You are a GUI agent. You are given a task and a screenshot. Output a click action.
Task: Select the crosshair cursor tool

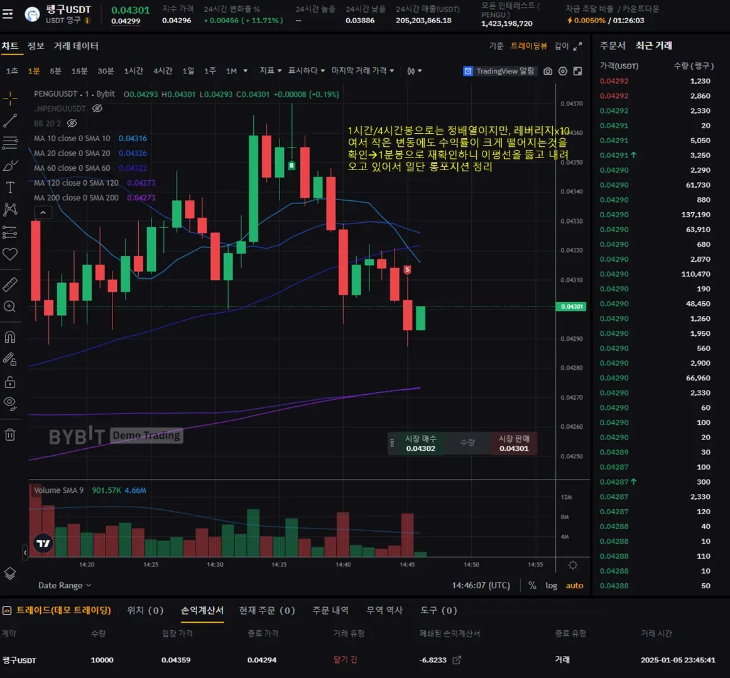tap(10, 98)
